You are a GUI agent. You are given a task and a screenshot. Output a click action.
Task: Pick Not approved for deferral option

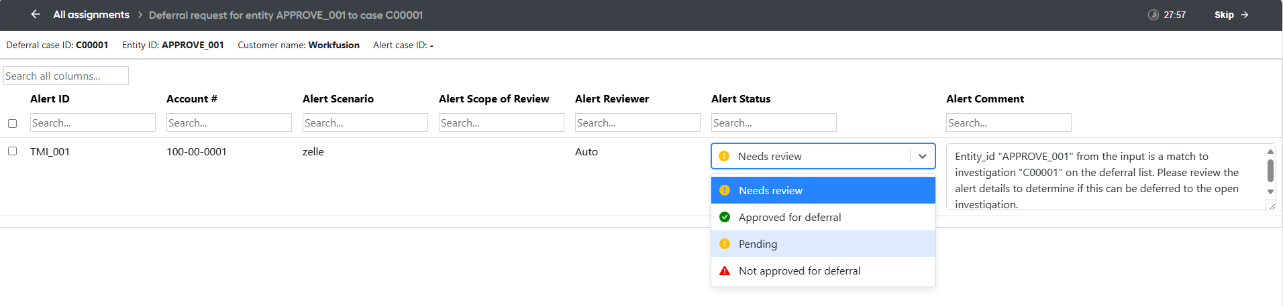823,271
